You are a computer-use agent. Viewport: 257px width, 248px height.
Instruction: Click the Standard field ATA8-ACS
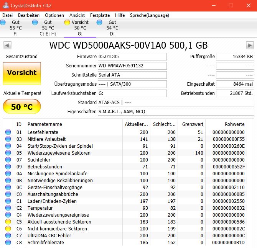pos(176,103)
